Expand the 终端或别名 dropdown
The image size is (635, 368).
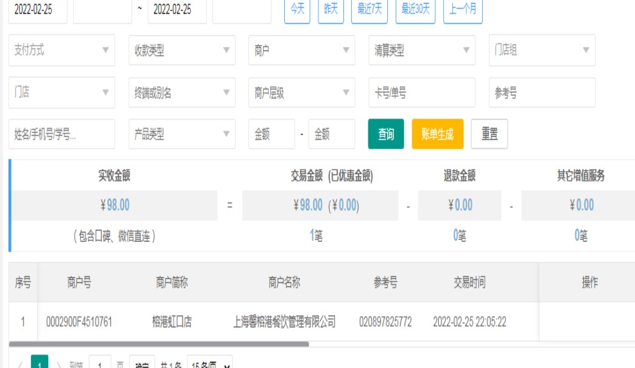point(181,93)
